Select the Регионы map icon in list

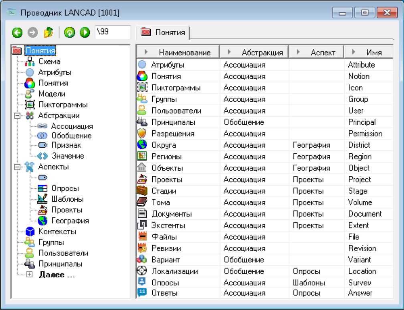pos(142,156)
